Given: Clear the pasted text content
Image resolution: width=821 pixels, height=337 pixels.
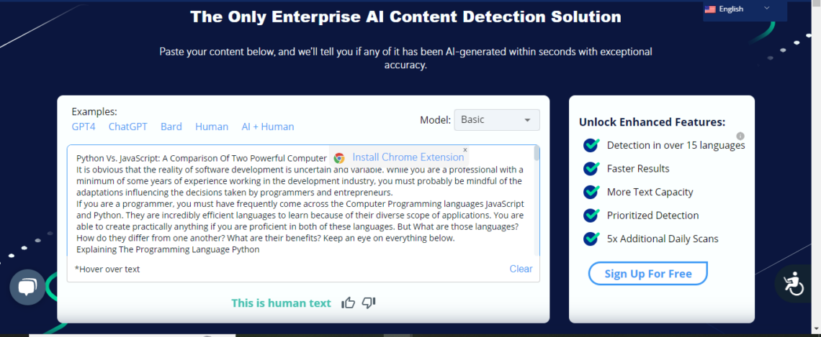Looking at the screenshot, I should [x=521, y=269].
